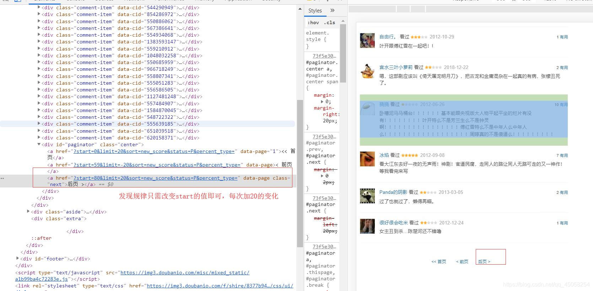Expand comment-item div with data-cid 544290949
593x291 pixels.
click(x=39, y=7)
